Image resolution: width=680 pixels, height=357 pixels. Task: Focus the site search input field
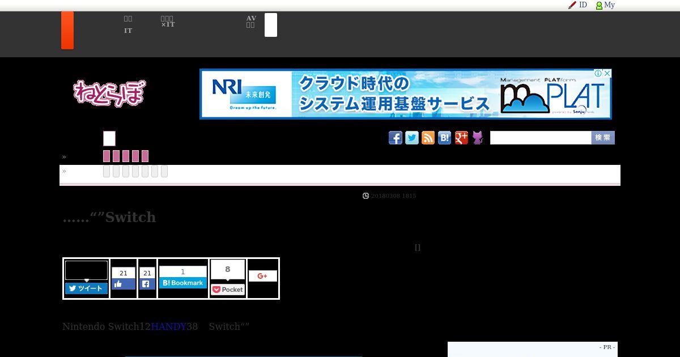pyautogui.click(x=541, y=138)
